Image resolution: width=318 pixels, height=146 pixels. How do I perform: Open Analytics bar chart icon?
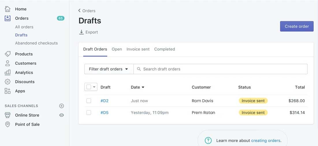pyautogui.click(x=8, y=72)
